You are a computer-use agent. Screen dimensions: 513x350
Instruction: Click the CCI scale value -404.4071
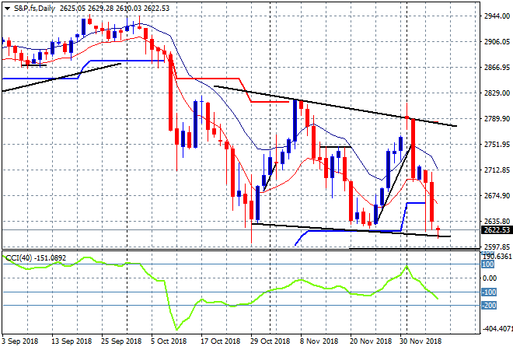point(496,328)
